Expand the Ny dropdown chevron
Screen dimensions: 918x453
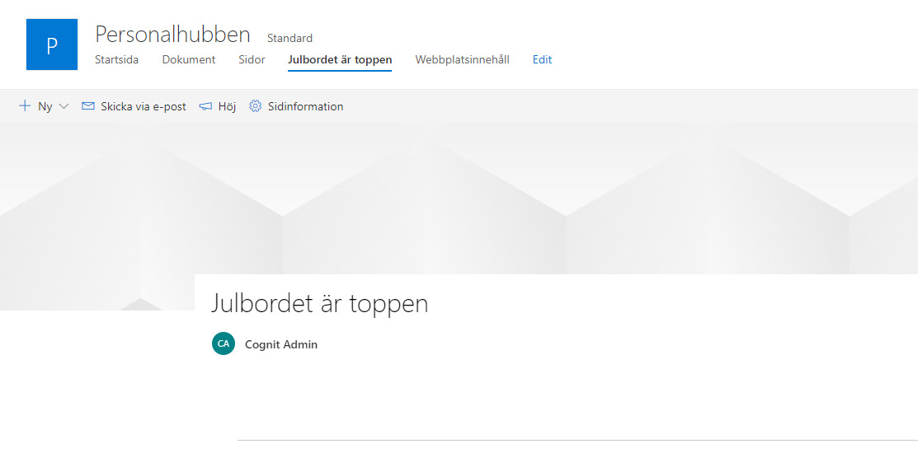click(64, 106)
